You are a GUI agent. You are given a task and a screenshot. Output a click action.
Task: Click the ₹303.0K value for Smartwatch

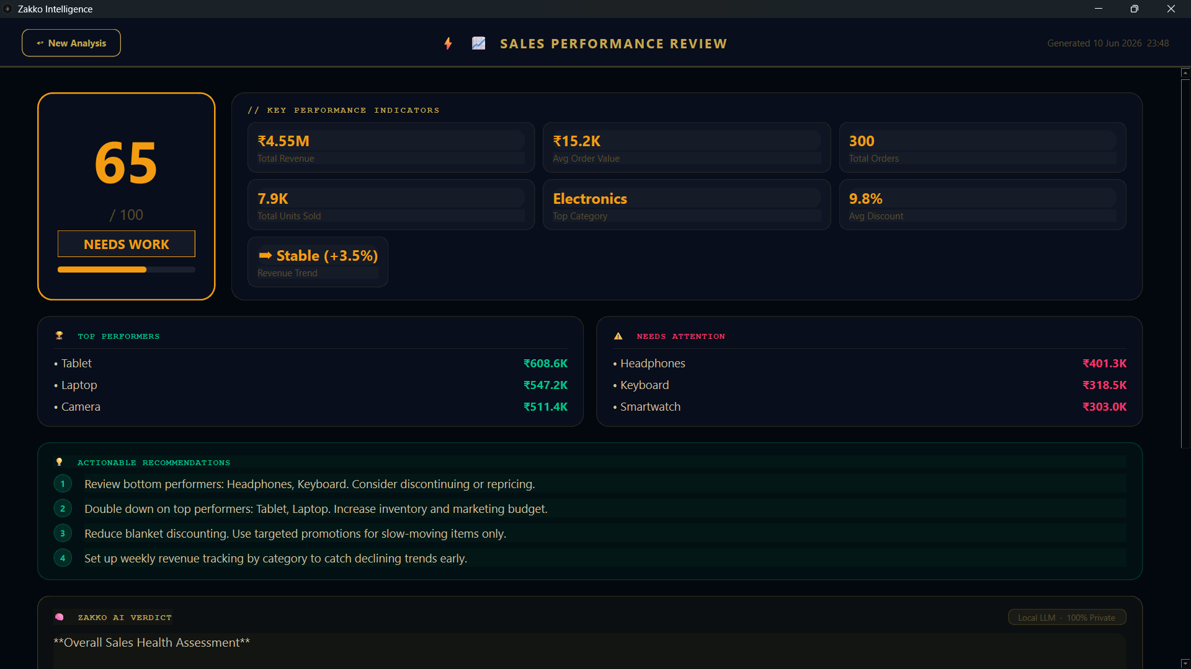pyautogui.click(x=1104, y=407)
